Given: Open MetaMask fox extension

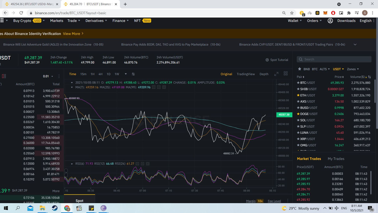Looking at the screenshot, I should pos(325,13).
